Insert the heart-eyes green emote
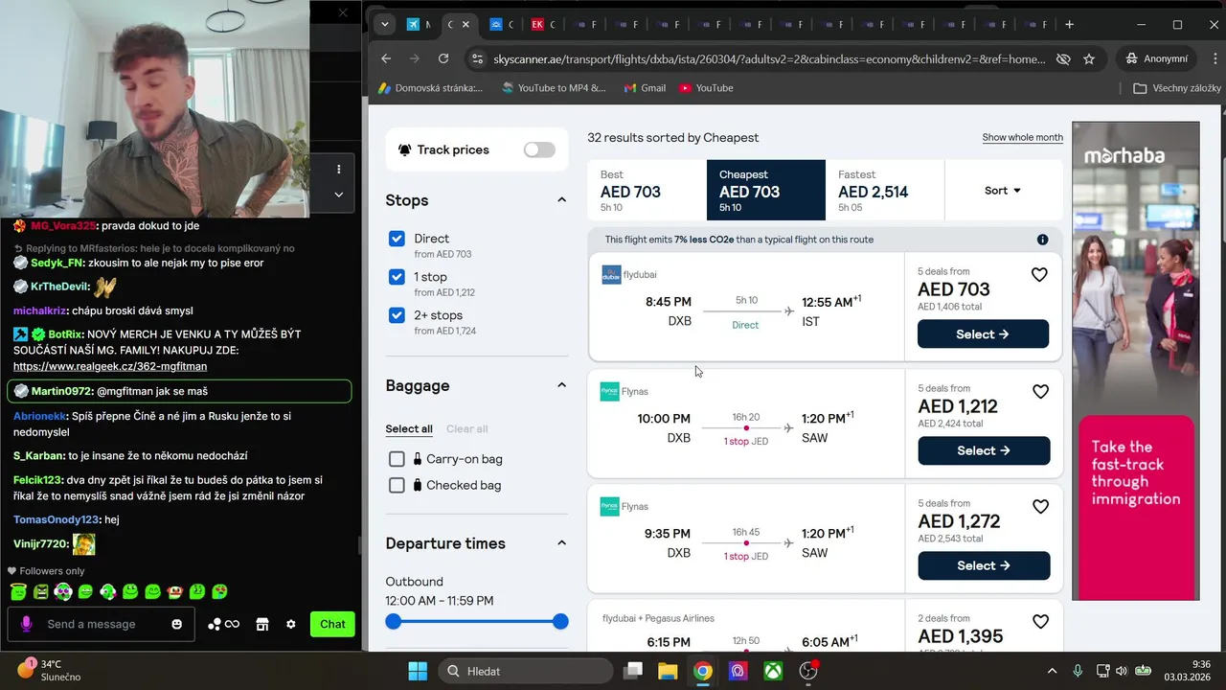Viewport: 1226px width, 690px height. tap(219, 592)
